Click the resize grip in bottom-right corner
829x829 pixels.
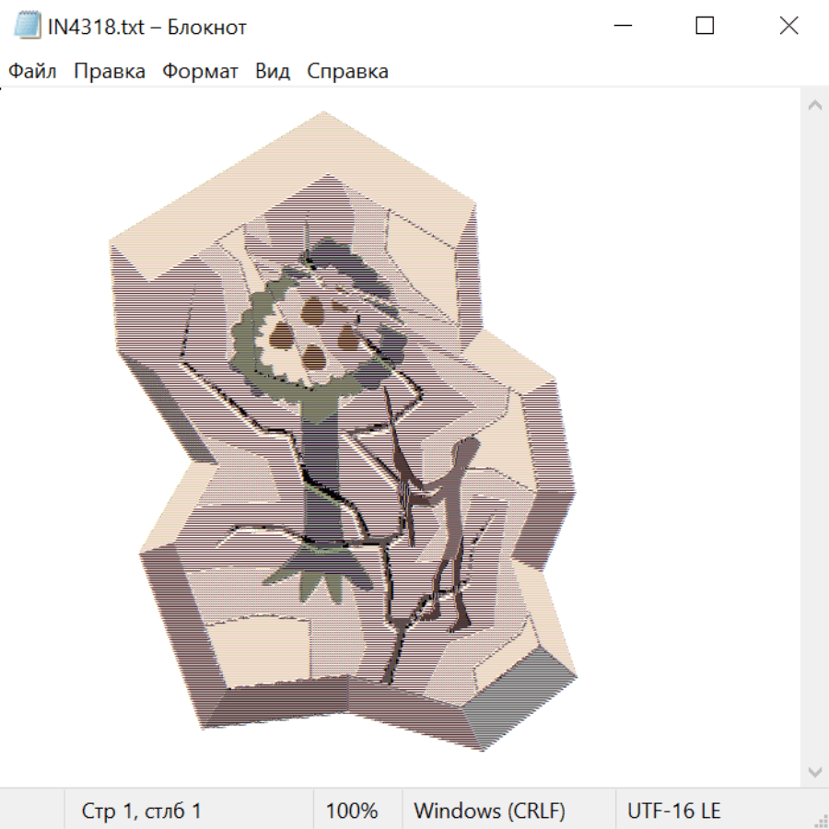point(821,821)
